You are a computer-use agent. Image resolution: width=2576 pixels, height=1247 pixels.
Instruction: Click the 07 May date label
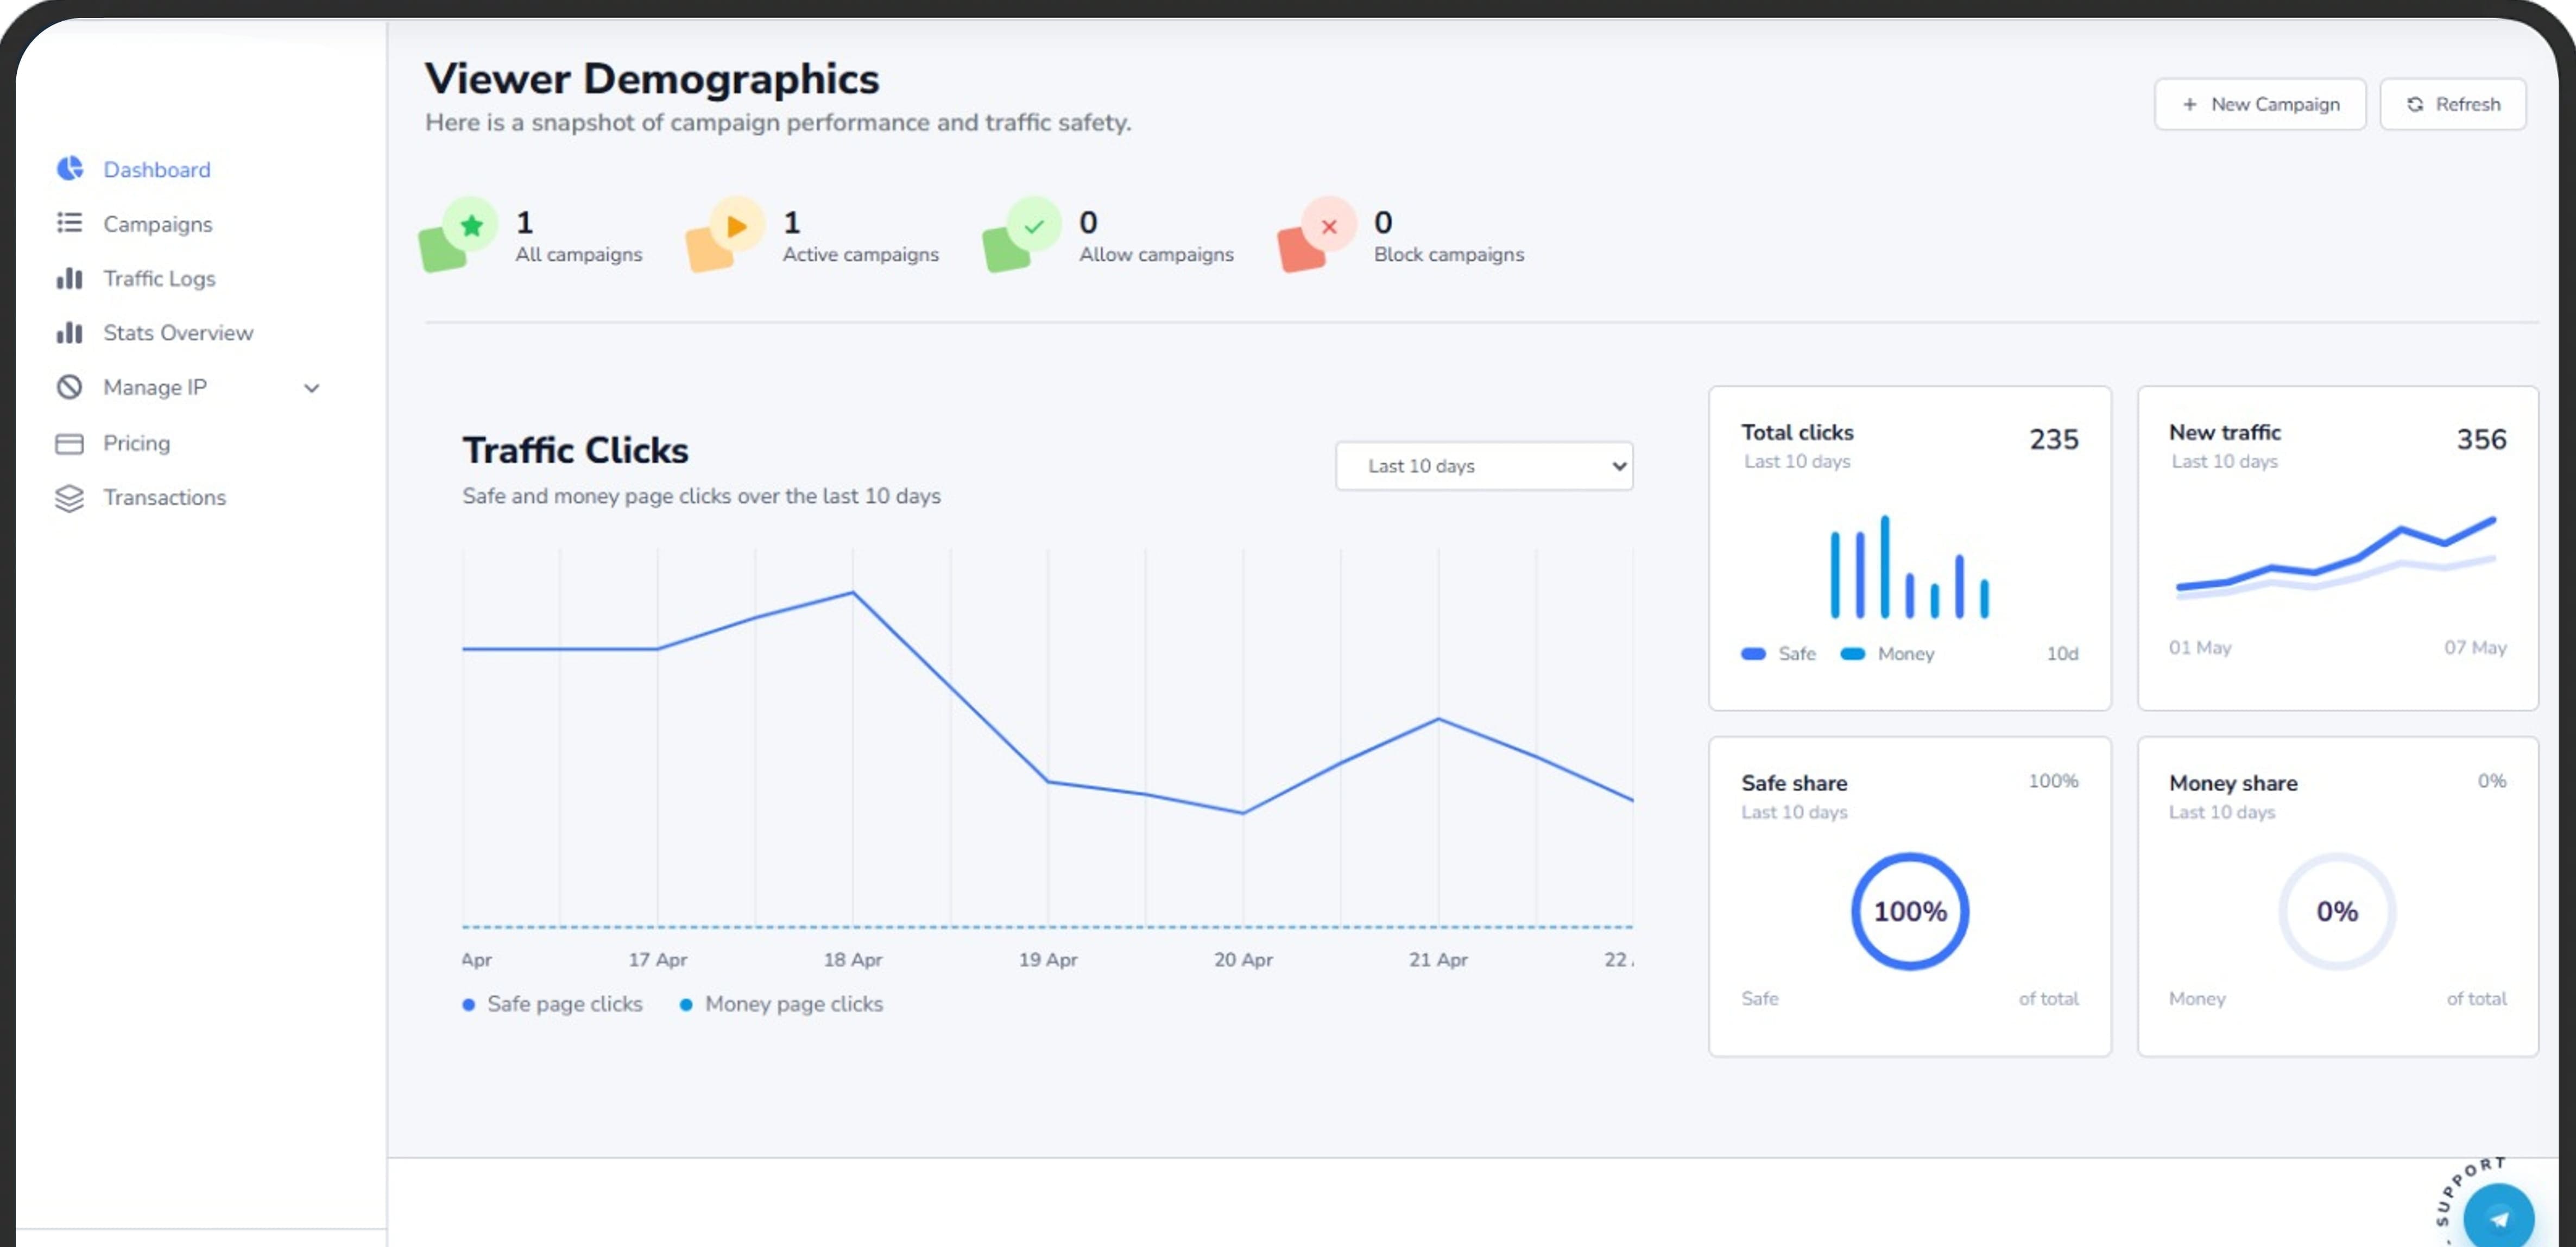2475,648
